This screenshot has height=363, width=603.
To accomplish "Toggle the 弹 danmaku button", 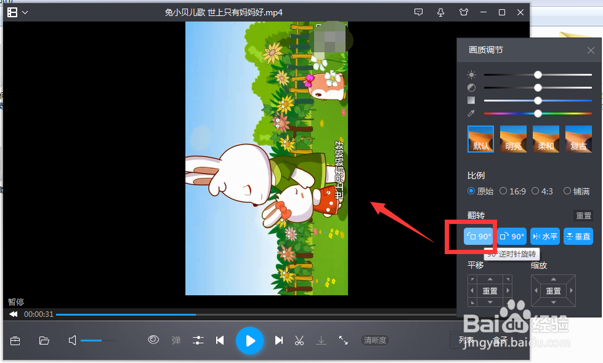I will (176, 340).
